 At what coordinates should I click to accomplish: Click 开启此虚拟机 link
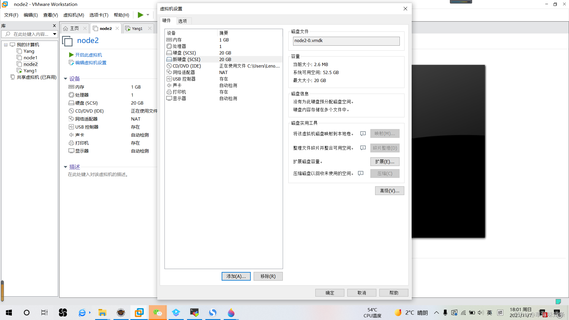click(x=88, y=55)
